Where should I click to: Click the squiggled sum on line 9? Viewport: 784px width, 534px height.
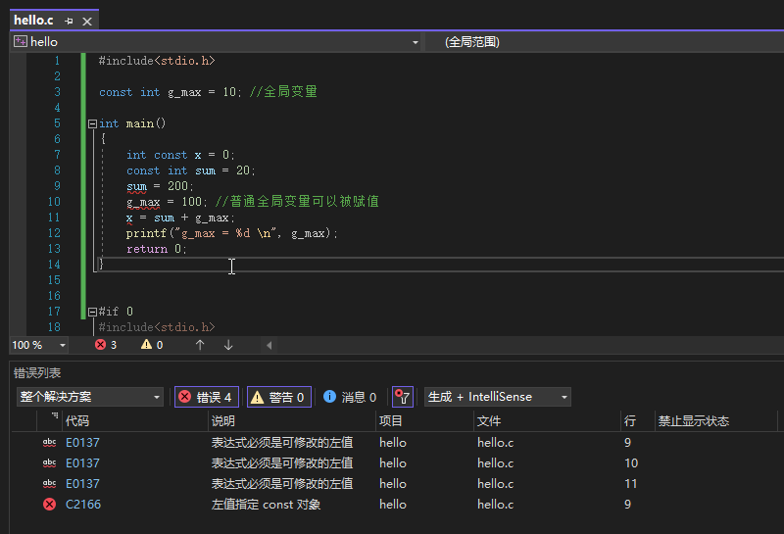coord(136,186)
